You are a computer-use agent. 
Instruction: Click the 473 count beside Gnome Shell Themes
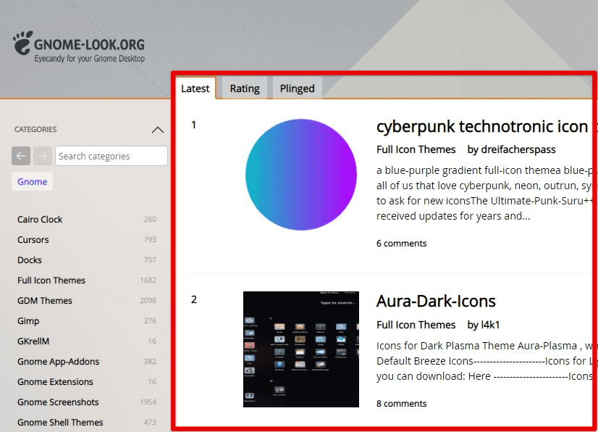coord(150,422)
